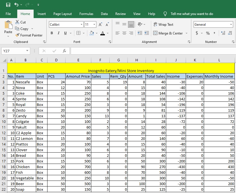Apply the yellow Fill Color bucket

coord(92,33)
